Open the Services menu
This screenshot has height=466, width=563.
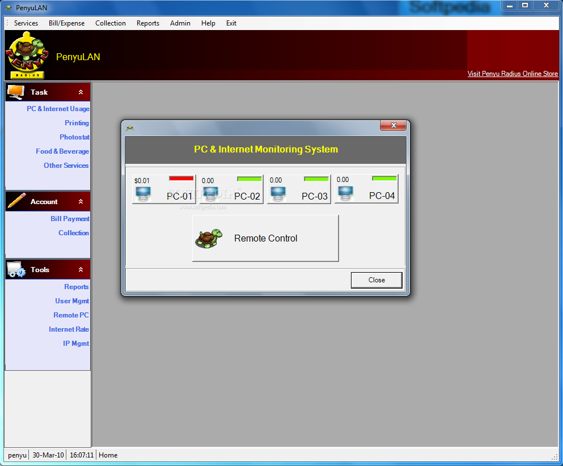[26, 23]
